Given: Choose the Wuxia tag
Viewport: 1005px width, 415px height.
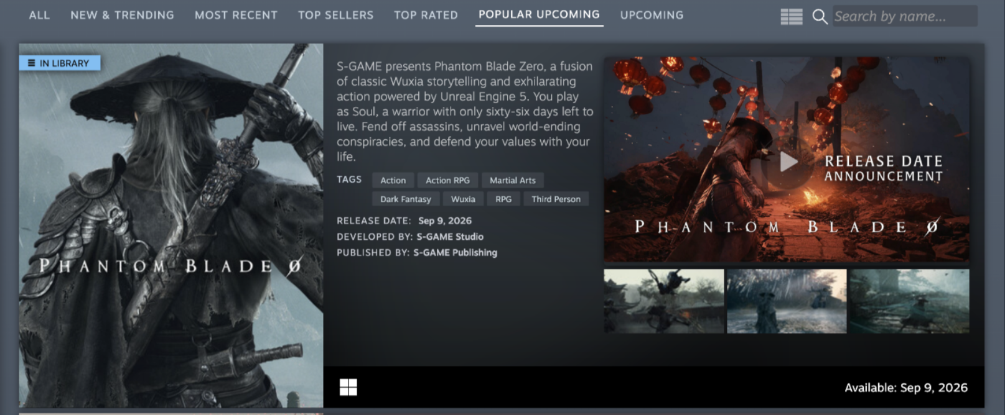Looking at the screenshot, I should coord(463,199).
